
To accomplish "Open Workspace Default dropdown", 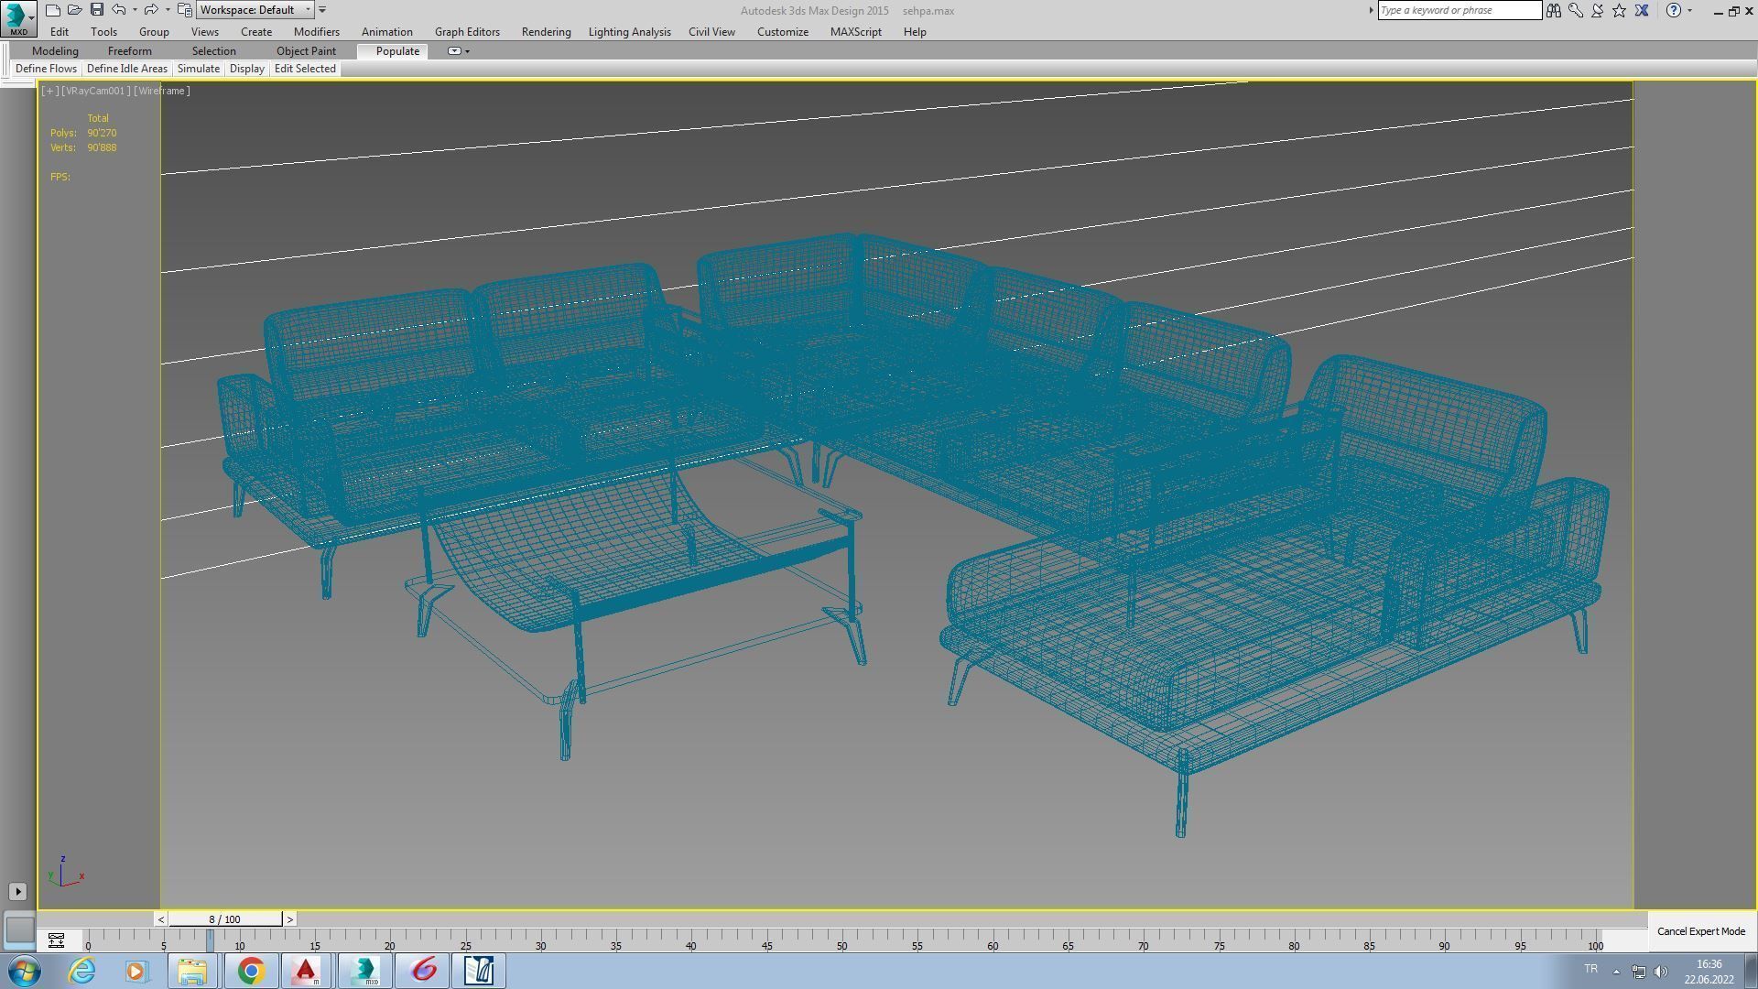I will (255, 10).
